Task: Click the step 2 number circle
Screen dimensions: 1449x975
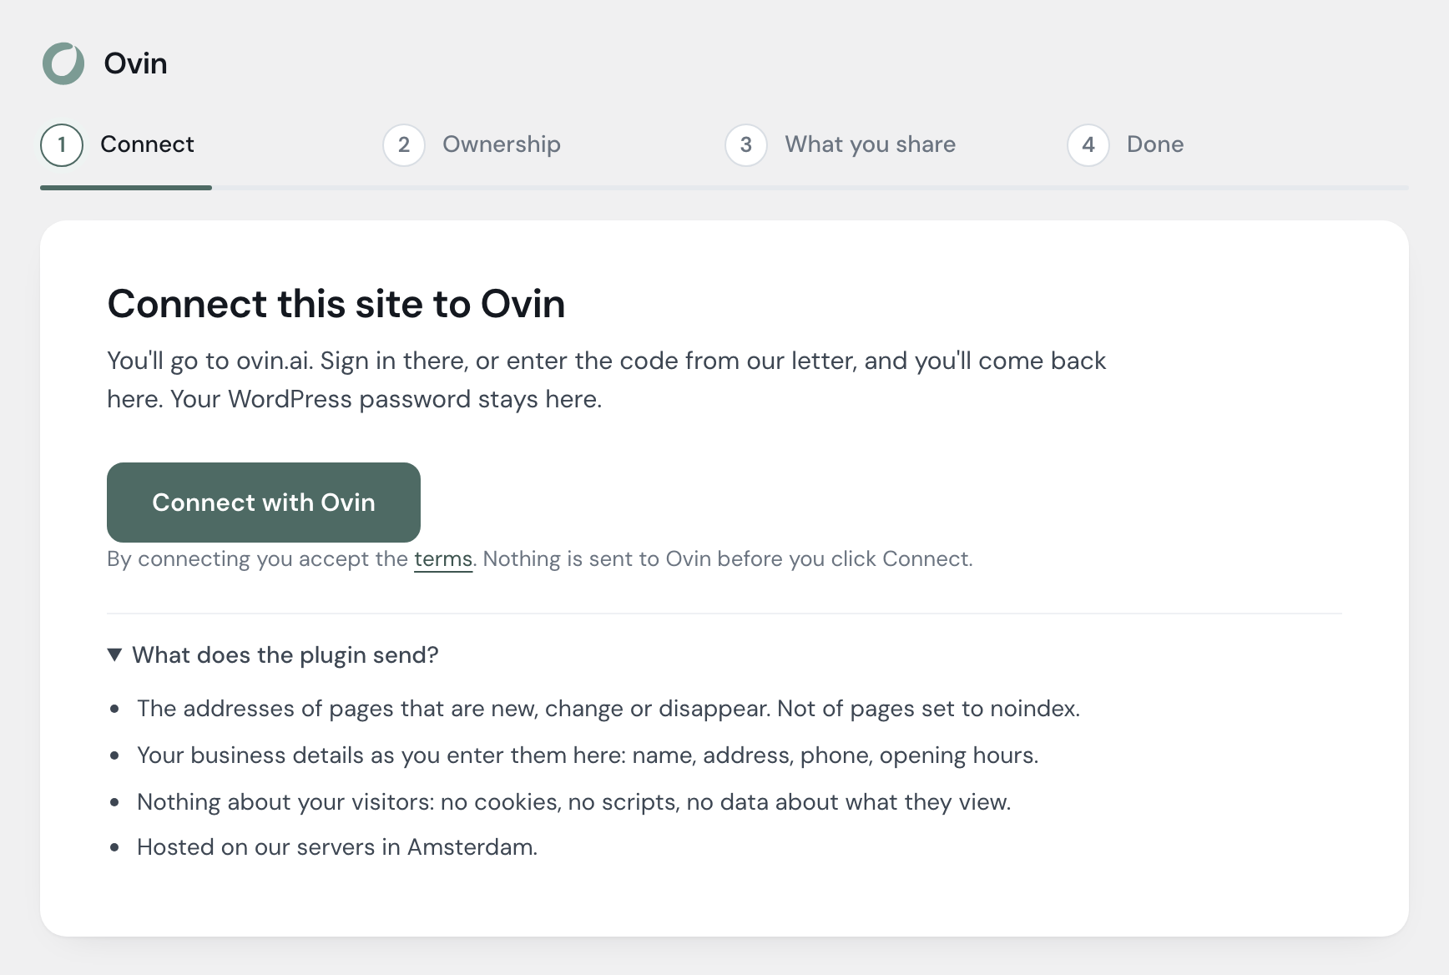Action: 404,145
